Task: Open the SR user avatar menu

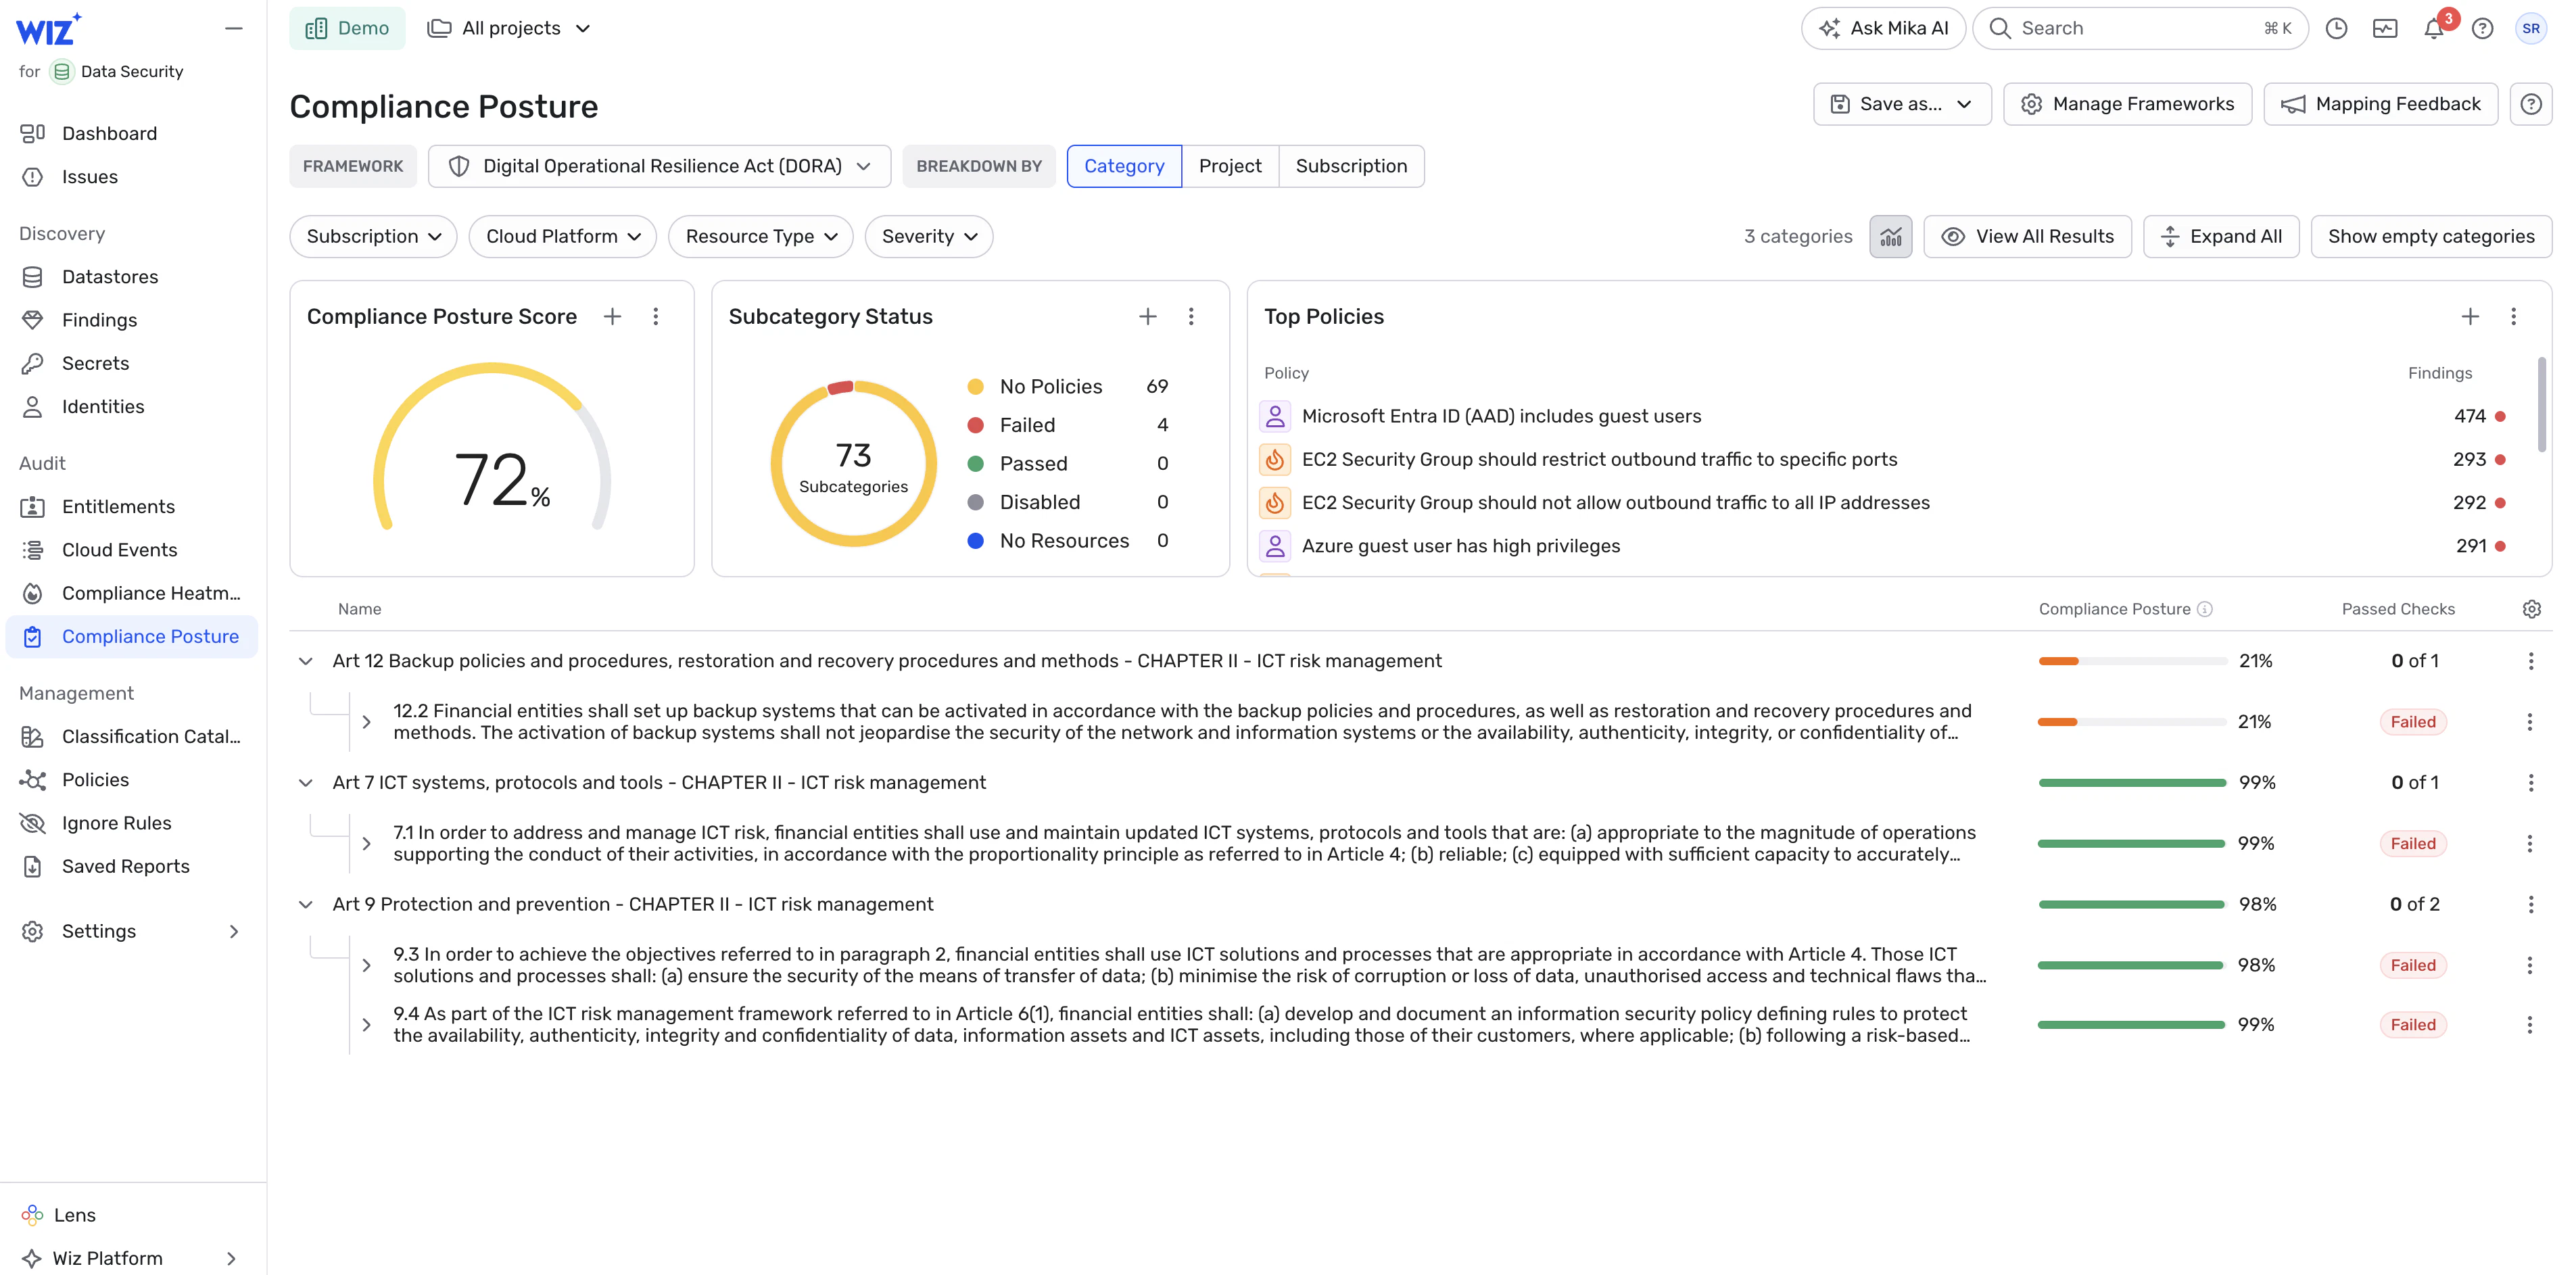Action: tap(2531, 28)
